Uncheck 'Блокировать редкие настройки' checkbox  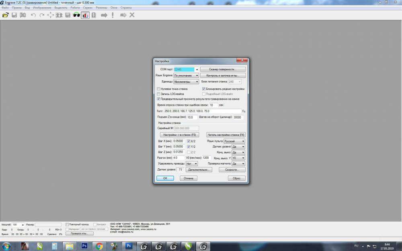click(x=204, y=89)
